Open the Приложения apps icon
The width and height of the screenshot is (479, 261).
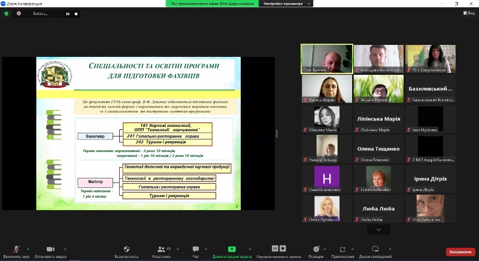click(x=342, y=249)
